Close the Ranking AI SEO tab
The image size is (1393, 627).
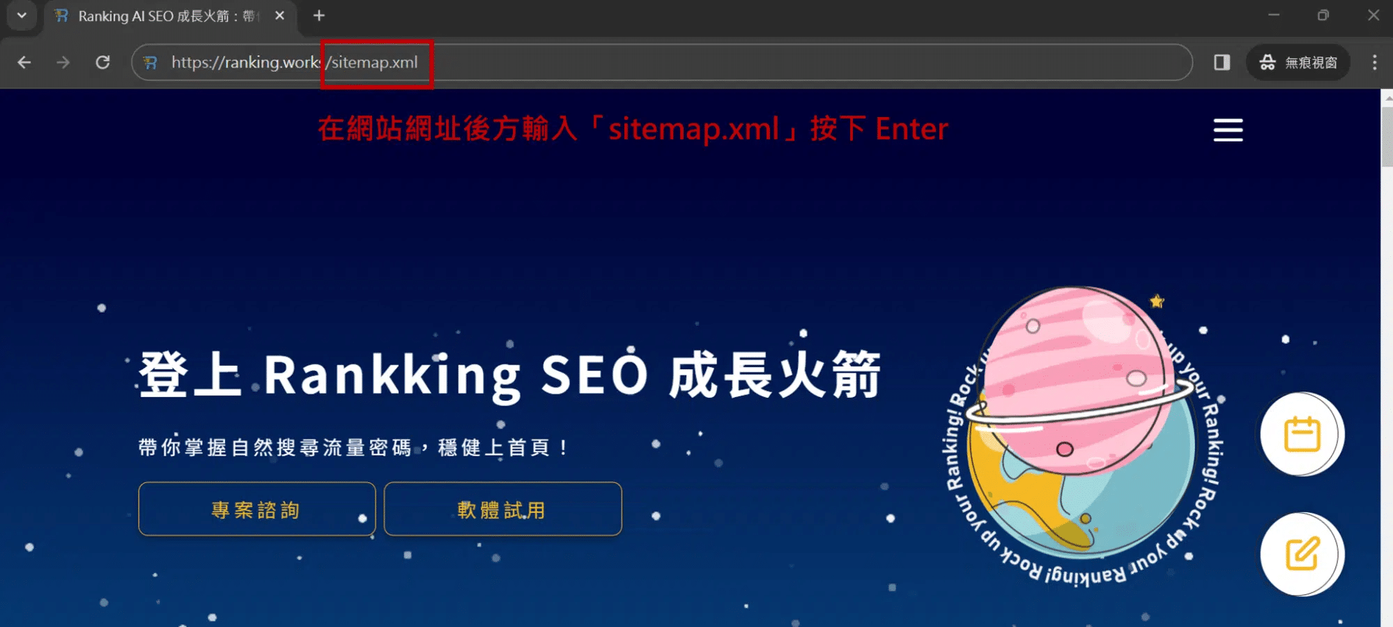coord(280,15)
